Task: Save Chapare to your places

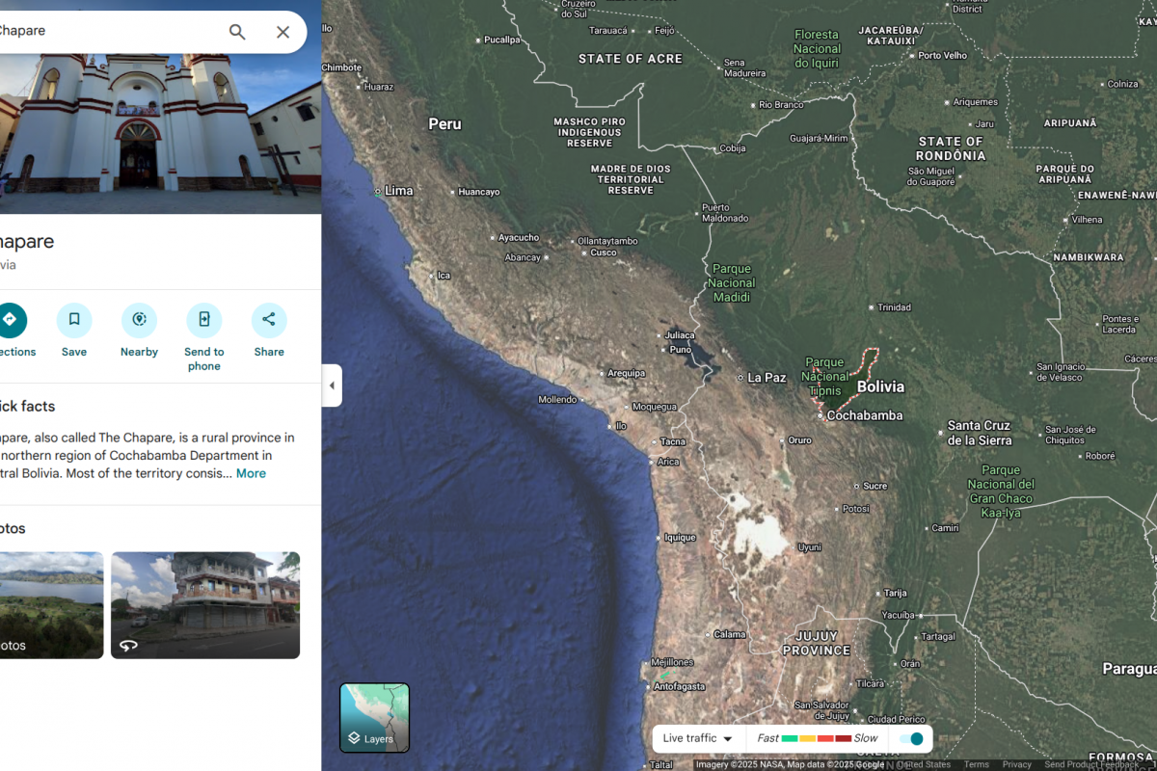Action: click(x=74, y=321)
